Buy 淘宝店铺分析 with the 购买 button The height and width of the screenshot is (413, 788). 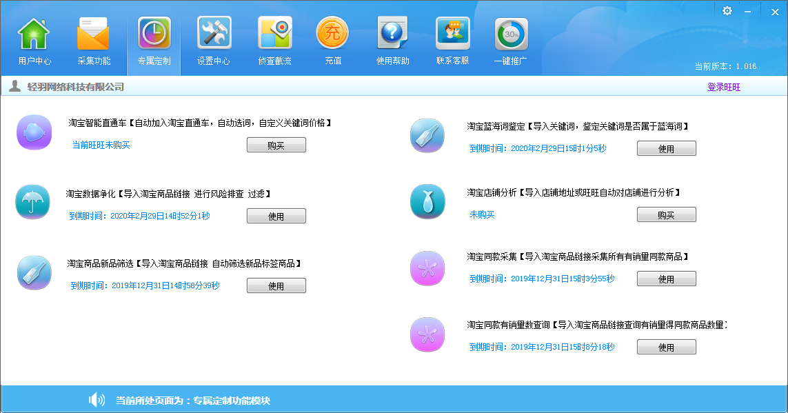(x=667, y=215)
